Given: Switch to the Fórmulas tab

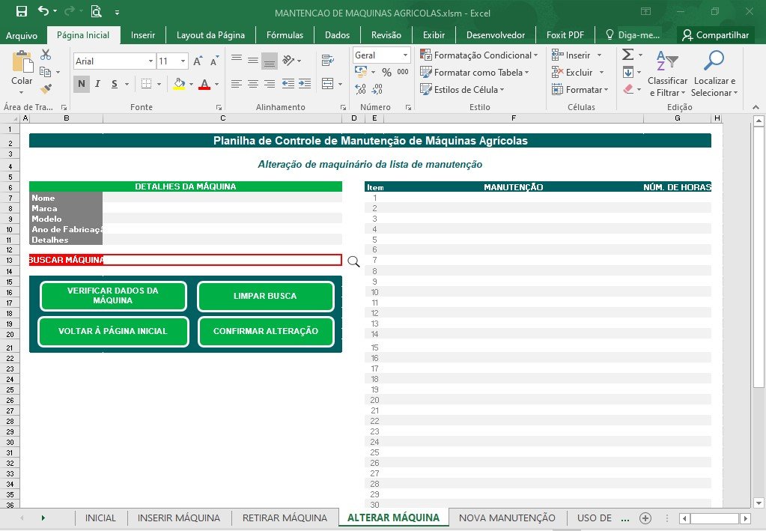Looking at the screenshot, I should point(285,35).
